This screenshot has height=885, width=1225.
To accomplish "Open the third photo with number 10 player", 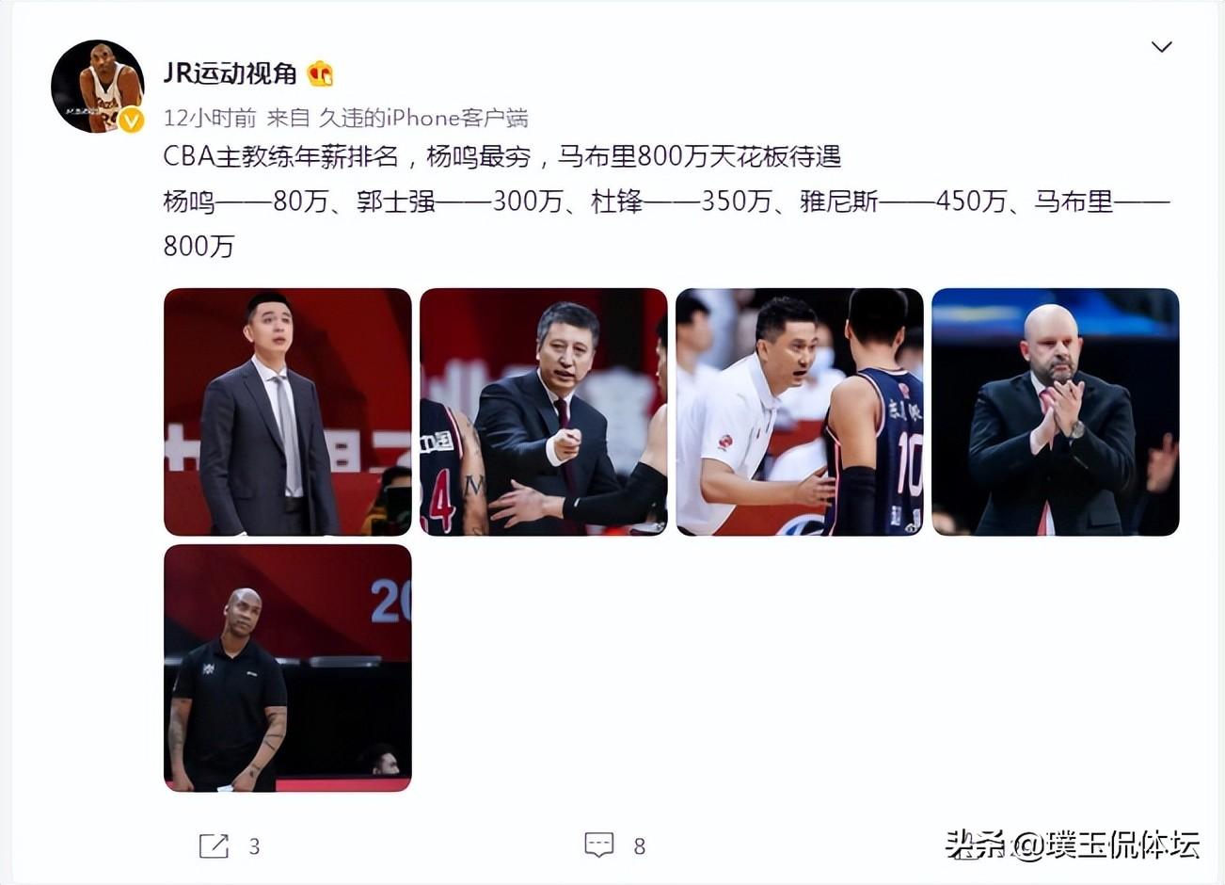I will pos(800,411).
